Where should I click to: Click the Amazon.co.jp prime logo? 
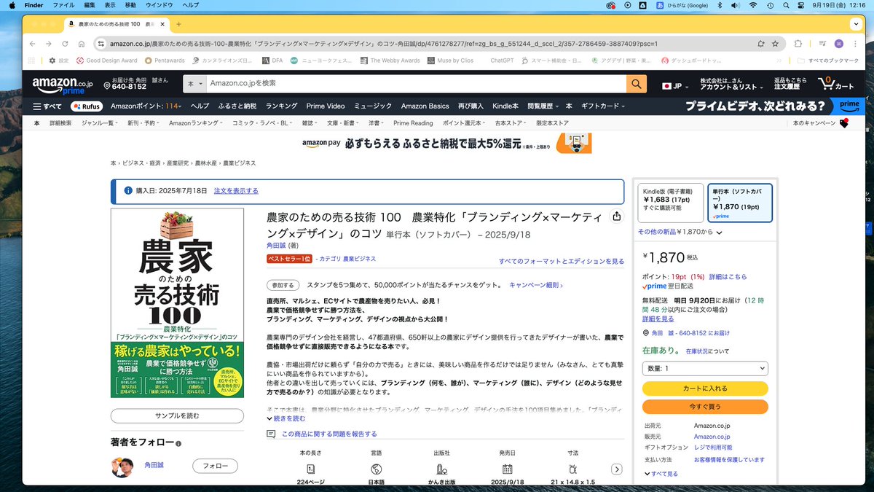(x=62, y=85)
